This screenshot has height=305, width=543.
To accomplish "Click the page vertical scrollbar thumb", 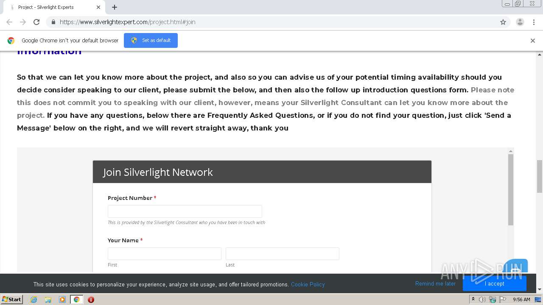I will pos(540,176).
